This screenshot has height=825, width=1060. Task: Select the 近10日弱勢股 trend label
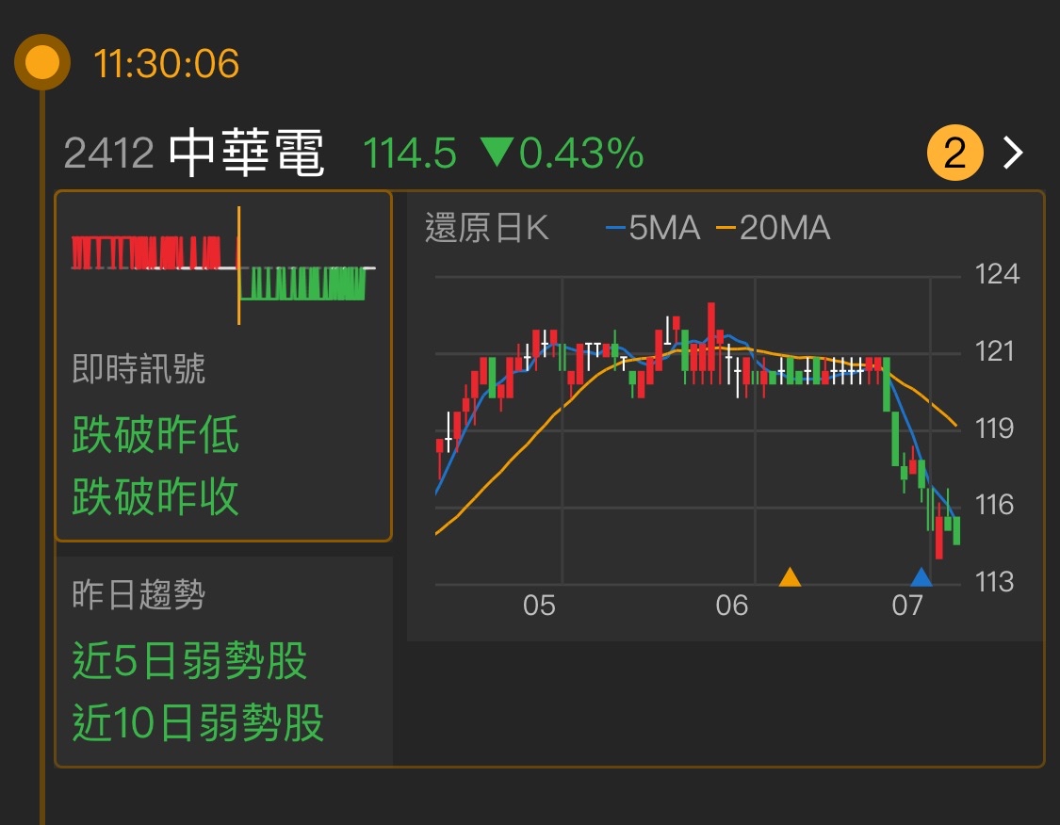196,725
